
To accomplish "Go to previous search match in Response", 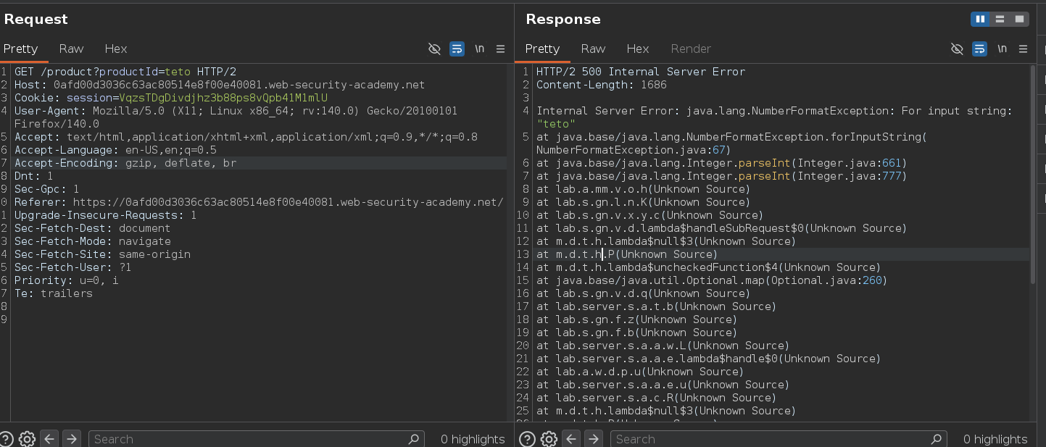I will pos(571,438).
